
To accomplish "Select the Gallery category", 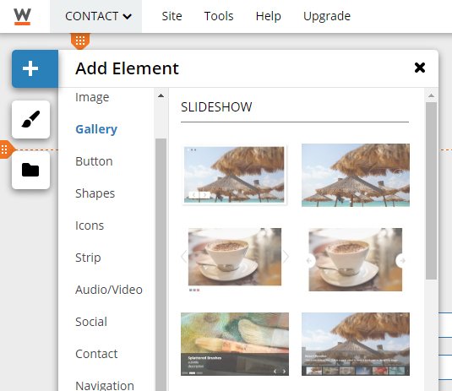I will point(96,129).
